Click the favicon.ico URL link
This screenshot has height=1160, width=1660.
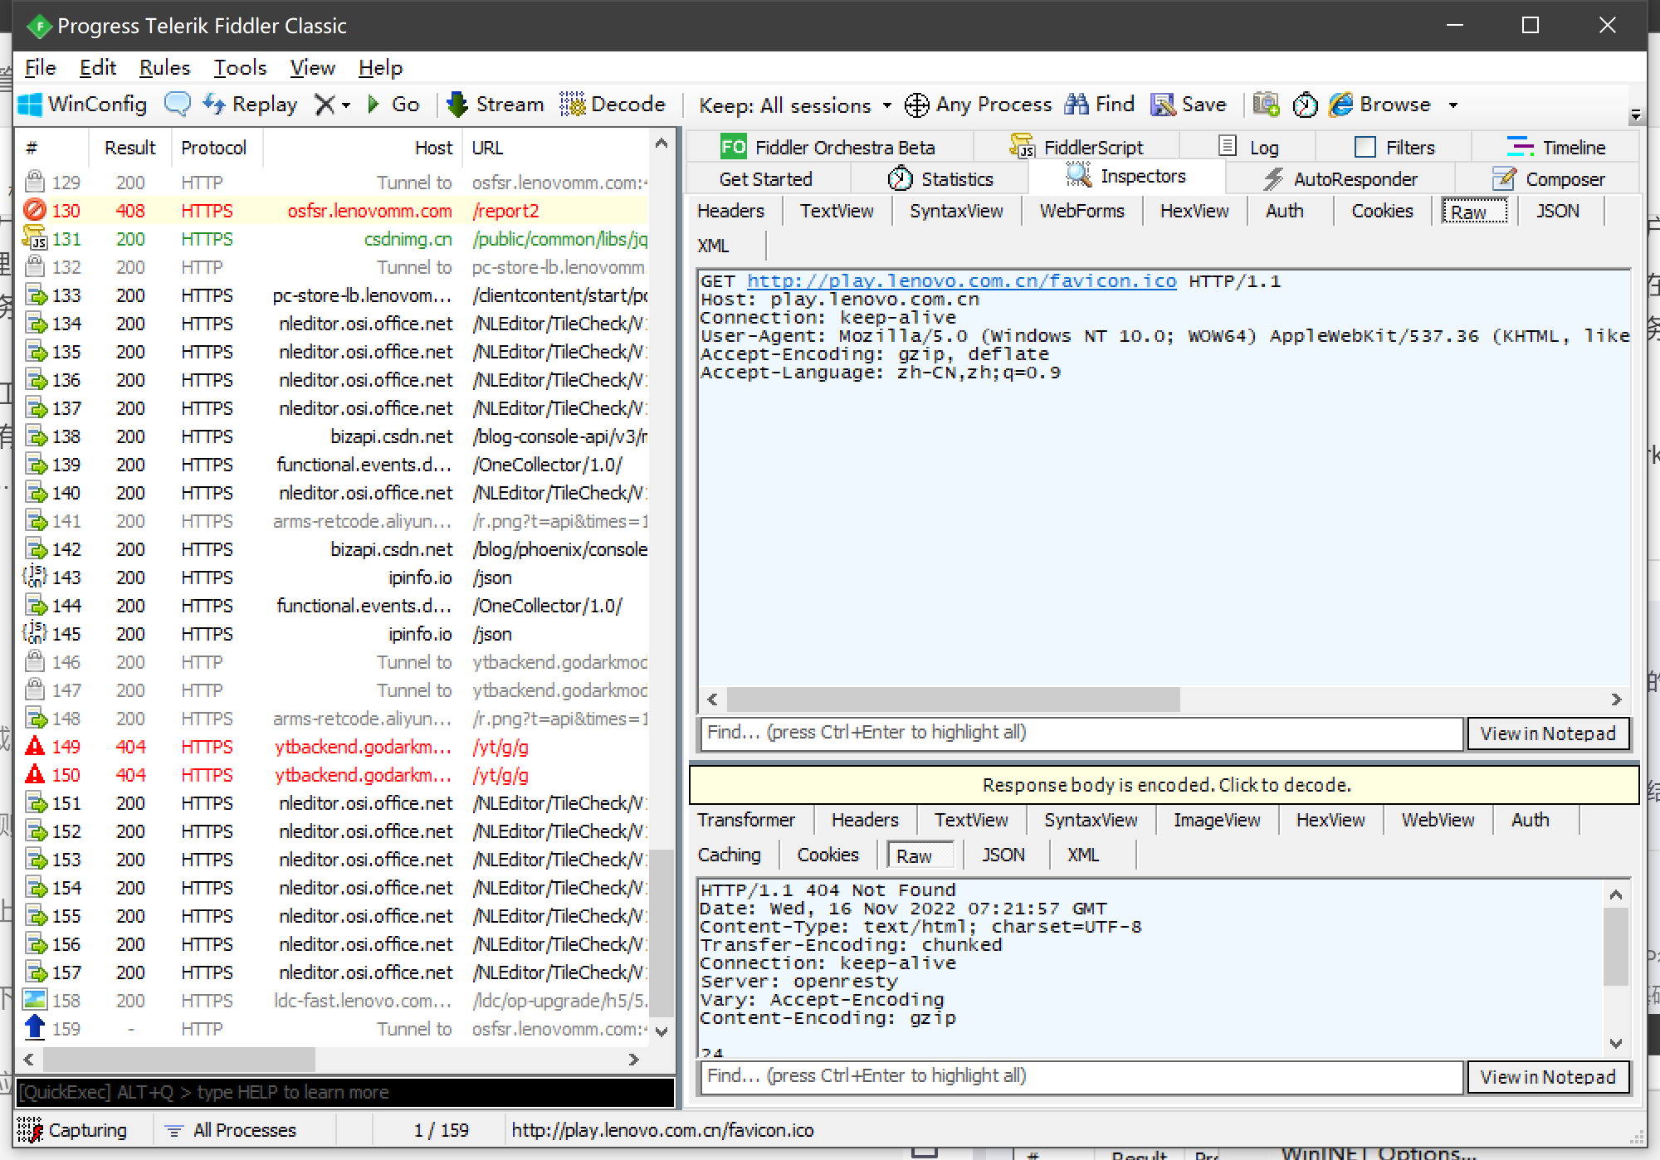[961, 281]
